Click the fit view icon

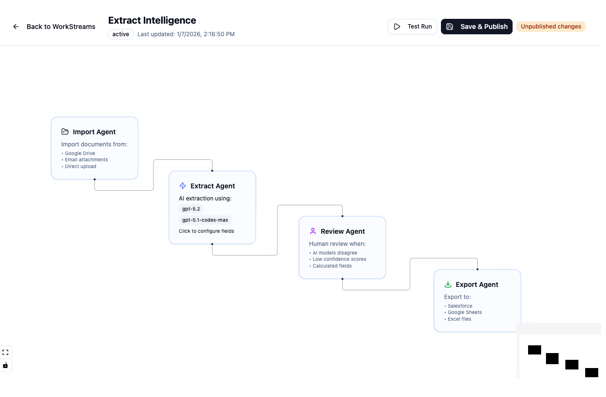pyautogui.click(x=5, y=353)
